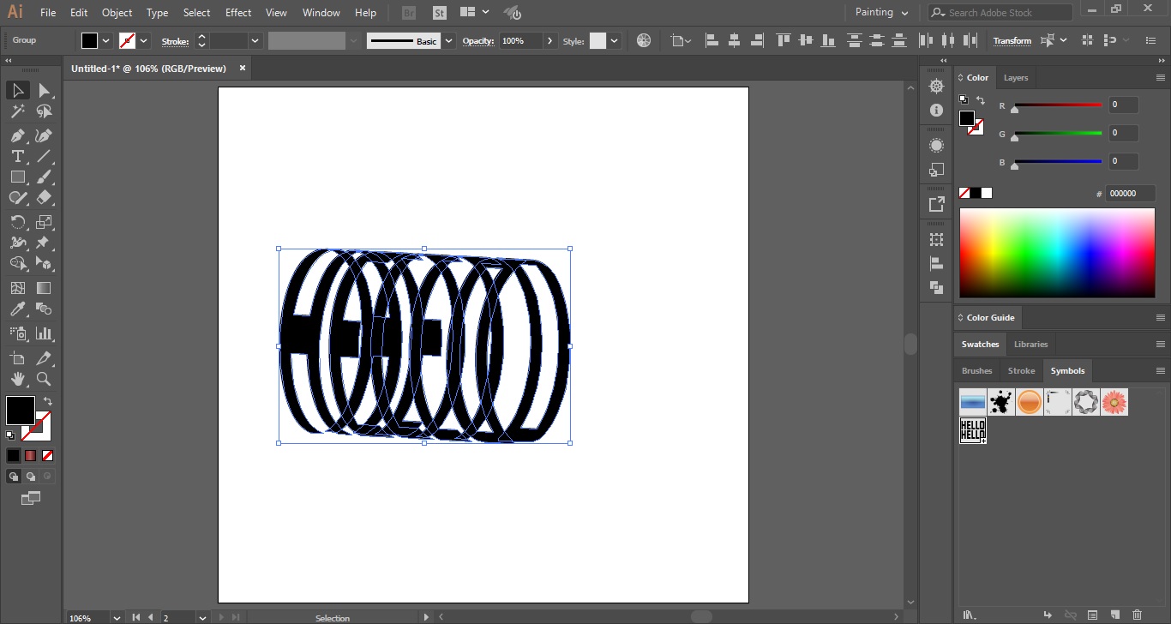Screen dimensions: 1171x624
Task: Activate the Zoom tool
Action: coord(43,379)
